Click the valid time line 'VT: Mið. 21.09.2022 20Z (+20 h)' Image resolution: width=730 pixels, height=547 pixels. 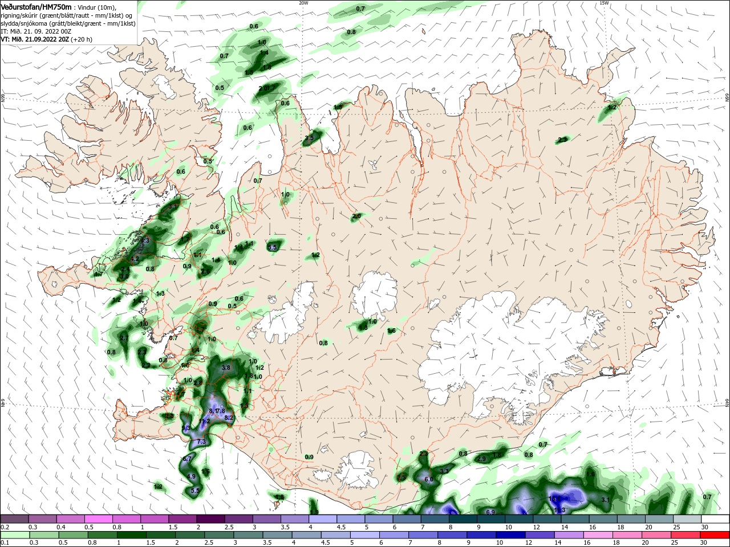46,39
